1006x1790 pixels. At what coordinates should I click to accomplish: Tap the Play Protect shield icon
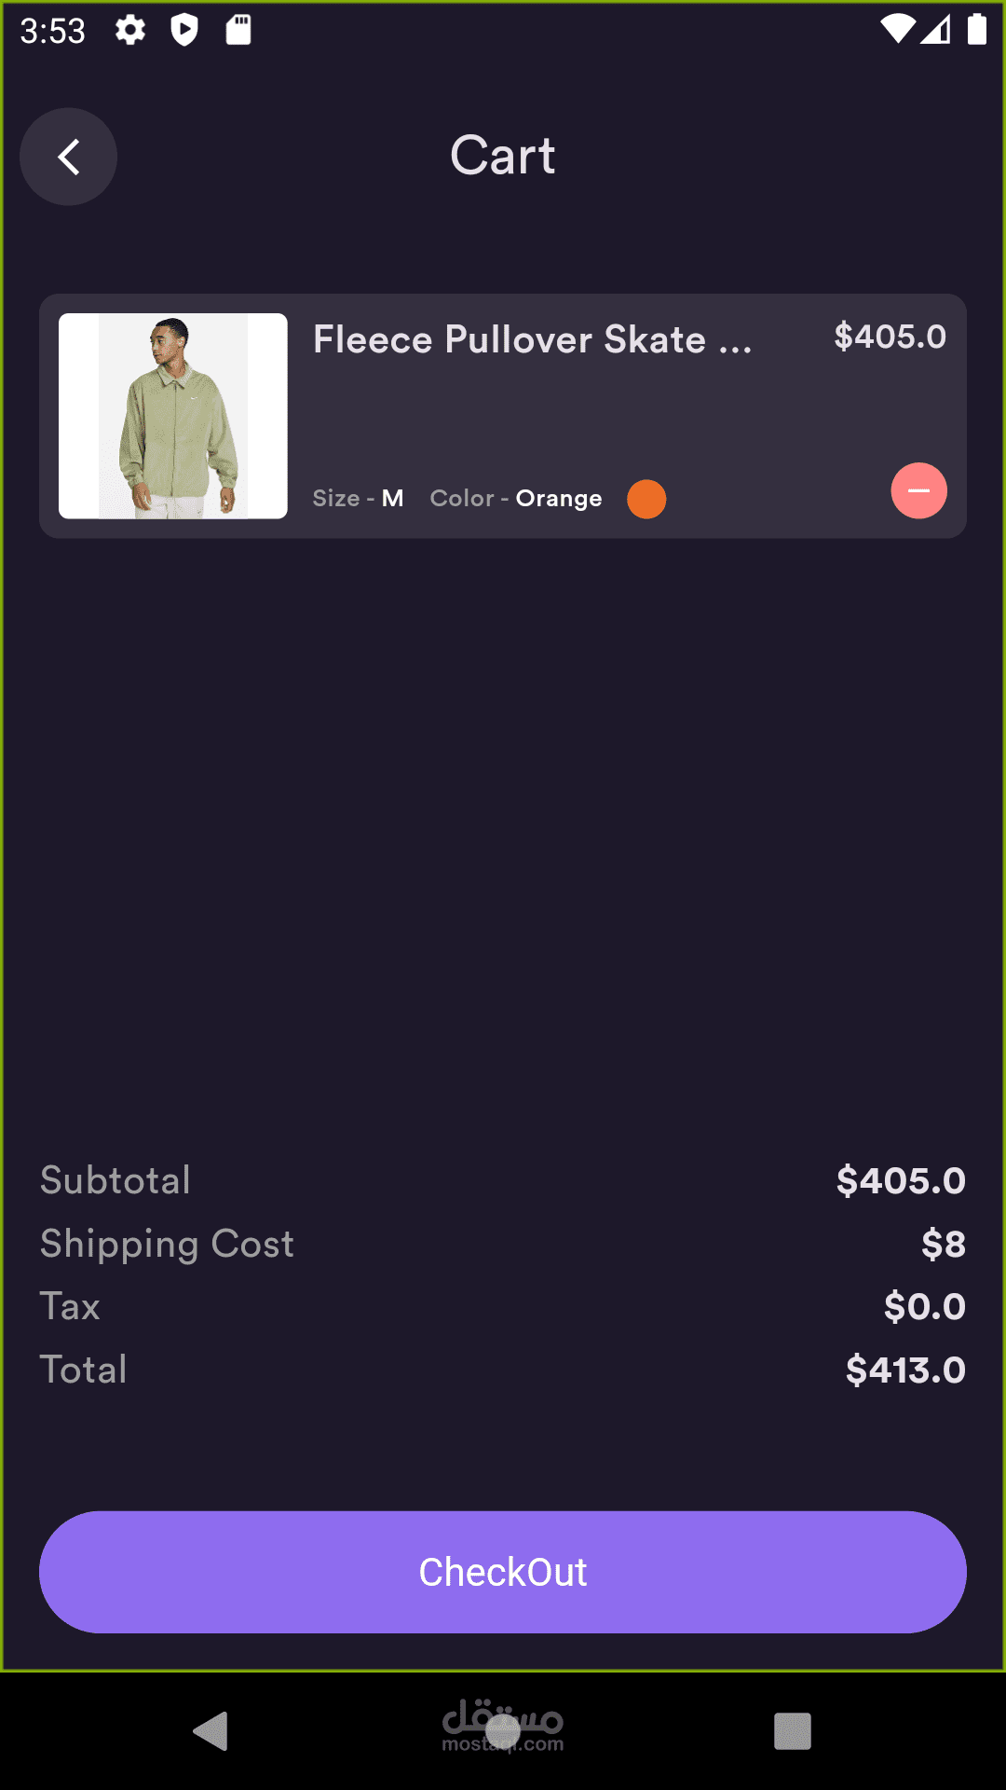[184, 31]
